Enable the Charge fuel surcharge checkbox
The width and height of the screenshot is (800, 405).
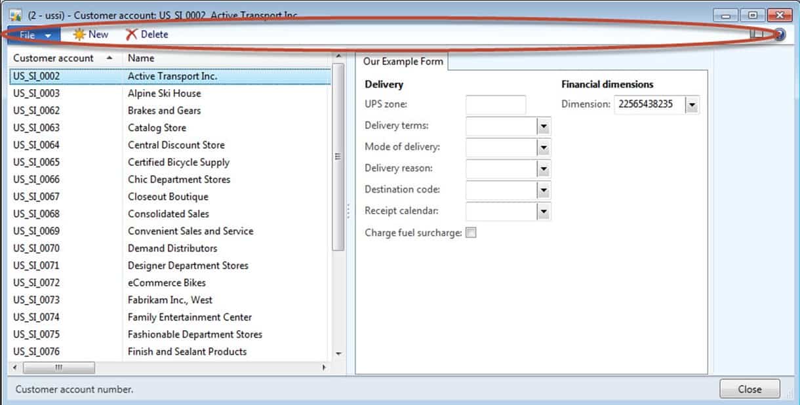pos(470,232)
